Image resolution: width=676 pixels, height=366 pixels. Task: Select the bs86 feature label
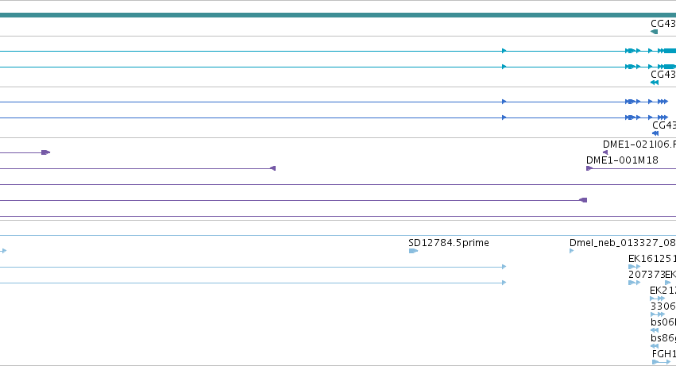(663, 338)
